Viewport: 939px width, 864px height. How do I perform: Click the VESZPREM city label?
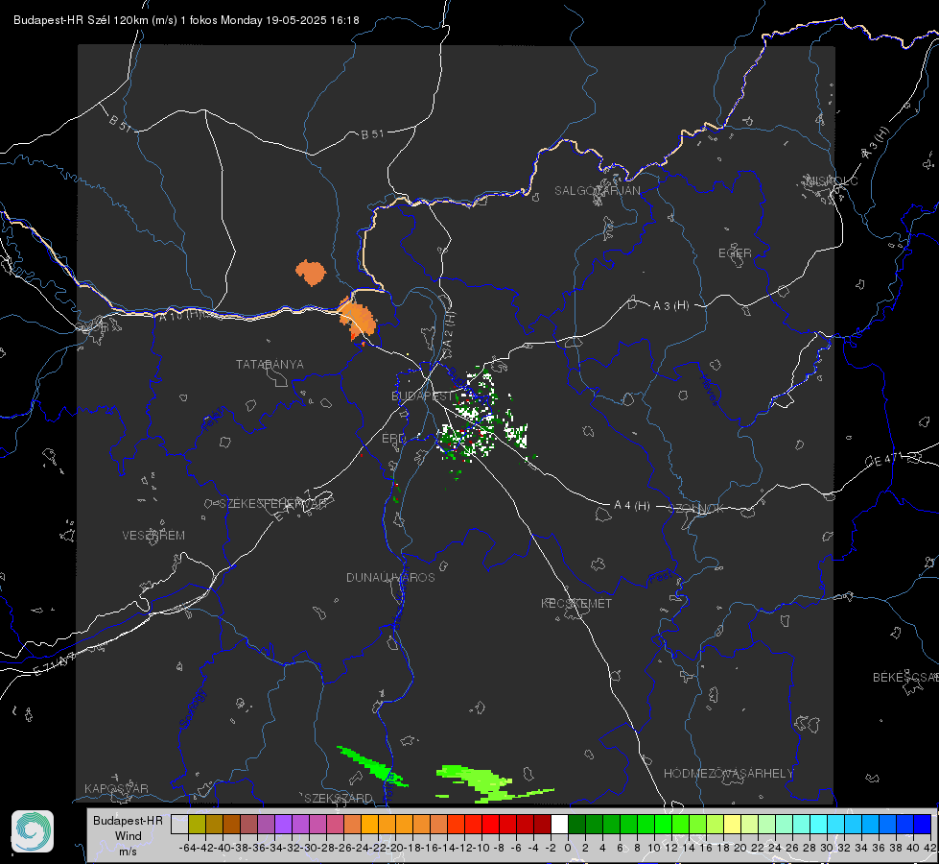[x=153, y=535]
